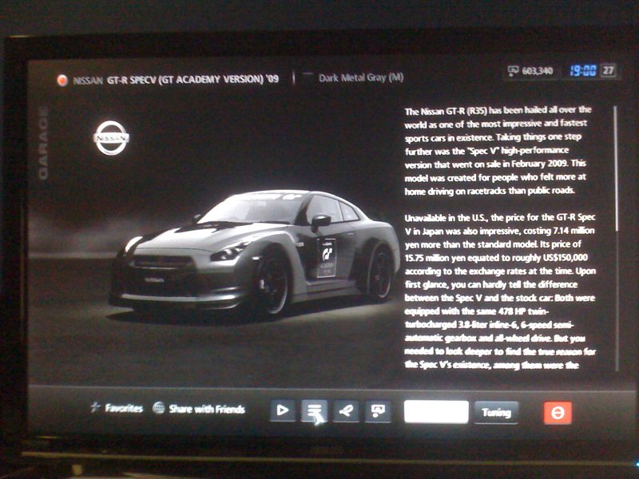Click the red circular exit button
Image resolution: width=639 pixels, height=479 pixels.
(x=558, y=413)
